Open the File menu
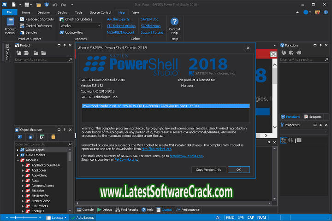The width and height of the screenshot is (332, 221). click(10, 12)
